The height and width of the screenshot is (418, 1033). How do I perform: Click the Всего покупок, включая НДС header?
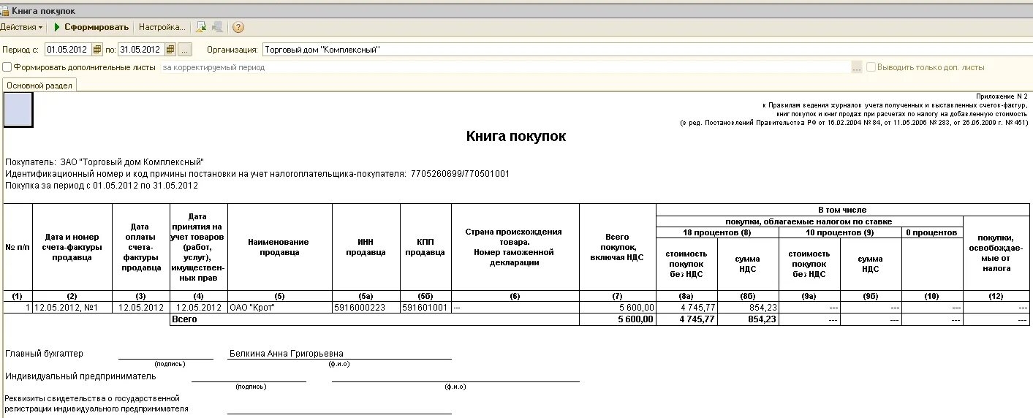(x=617, y=247)
